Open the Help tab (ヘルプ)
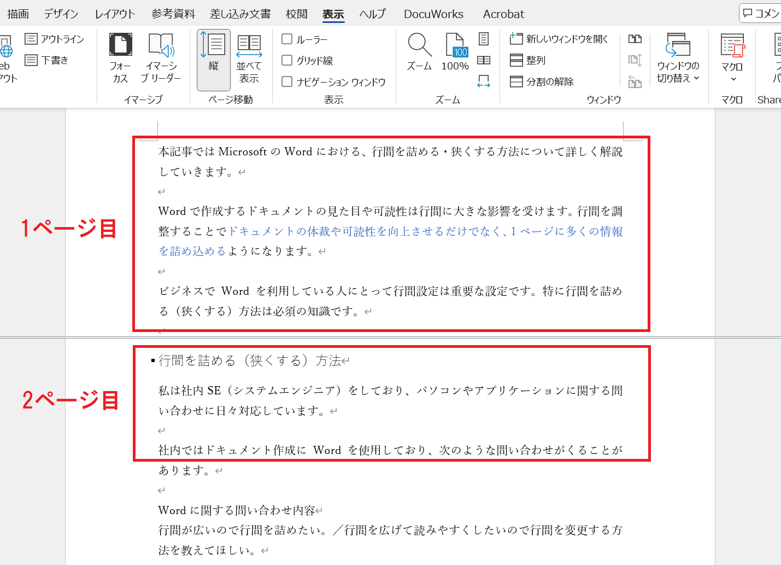Image resolution: width=781 pixels, height=565 pixels. [x=373, y=14]
